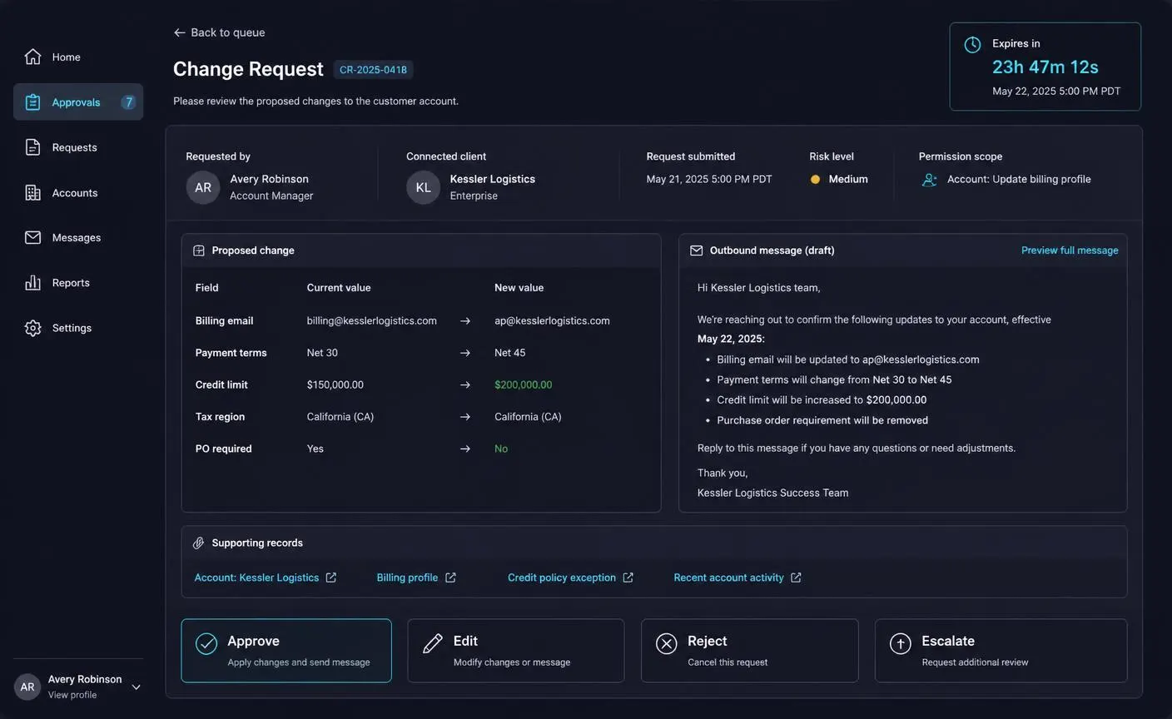Click Account: Update billing profile scope text
The image size is (1172, 719).
(x=1019, y=179)
